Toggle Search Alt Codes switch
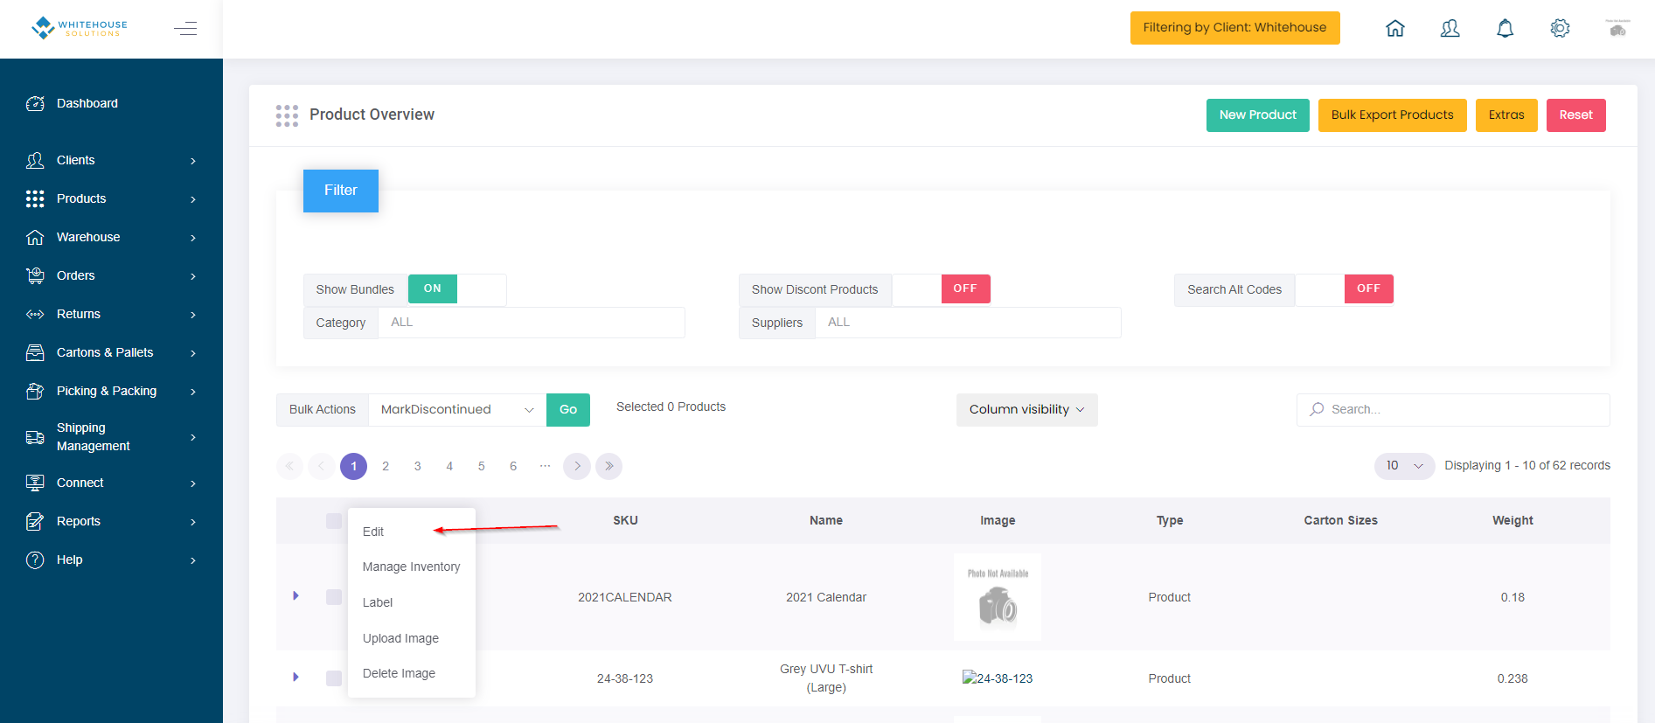 1345,289
